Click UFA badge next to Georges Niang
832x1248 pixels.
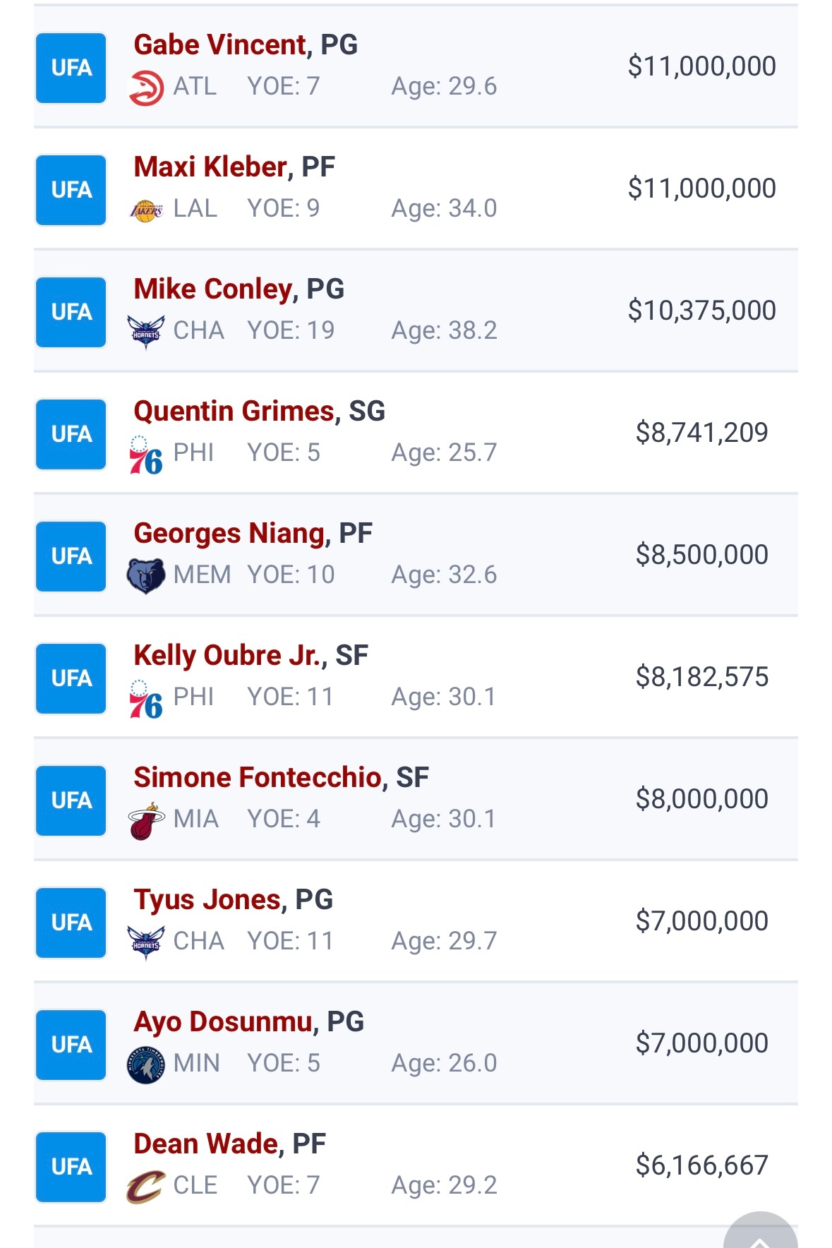(71, 556)
